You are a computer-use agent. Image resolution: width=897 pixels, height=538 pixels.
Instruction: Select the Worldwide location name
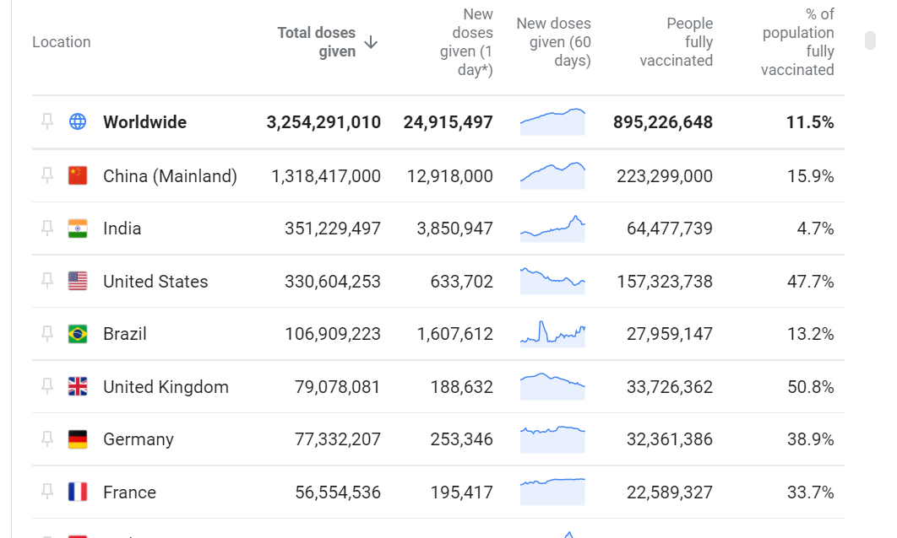pos(144,121)
